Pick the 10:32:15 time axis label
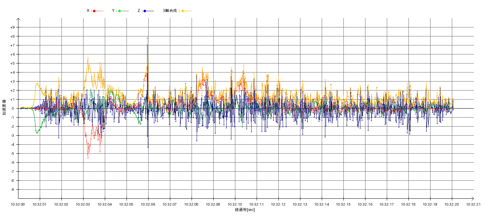This screenshot has width=488, height=220. [x=343, y=204]
